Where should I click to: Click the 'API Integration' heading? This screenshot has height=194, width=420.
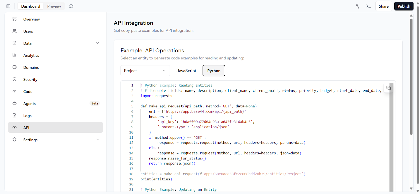coord(133,23)
